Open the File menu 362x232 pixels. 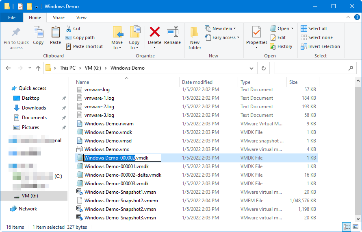pyautogui.click(x=12, y=18)
